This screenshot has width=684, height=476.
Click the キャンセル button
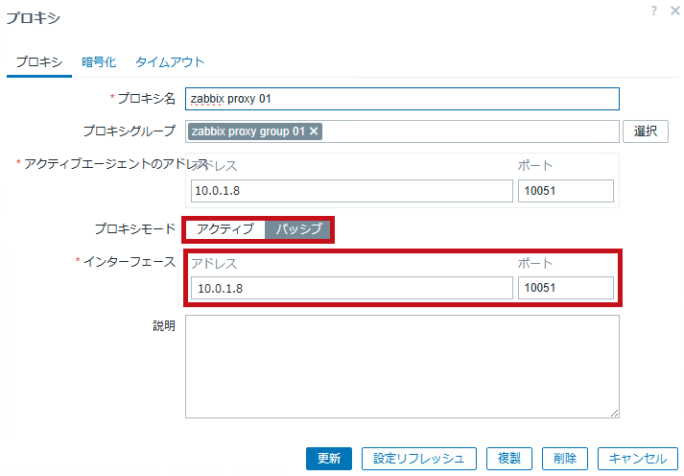pyautogui.click(x=638, y=459)
